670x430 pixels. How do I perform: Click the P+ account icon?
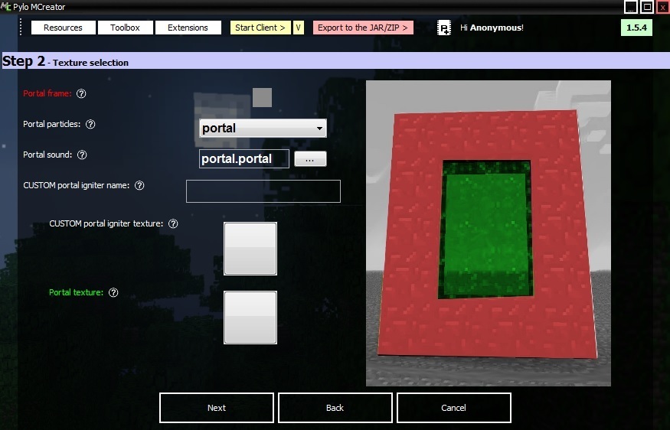click(444, 28)
